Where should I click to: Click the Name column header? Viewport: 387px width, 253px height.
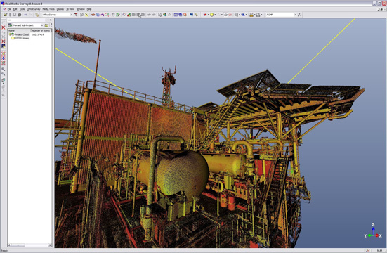[19, 30]
